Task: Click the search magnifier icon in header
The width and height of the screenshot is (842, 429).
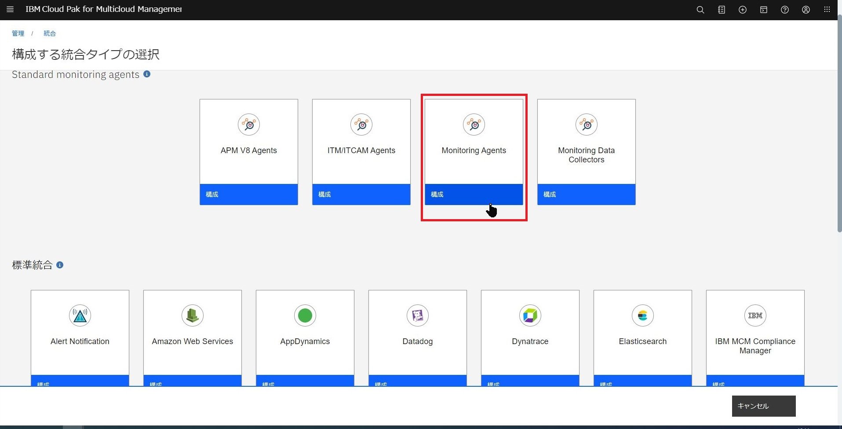Action: pos(700,10)
